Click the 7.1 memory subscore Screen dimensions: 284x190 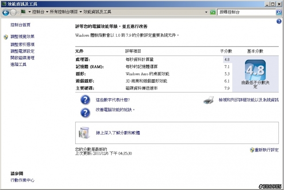[227, 66]
